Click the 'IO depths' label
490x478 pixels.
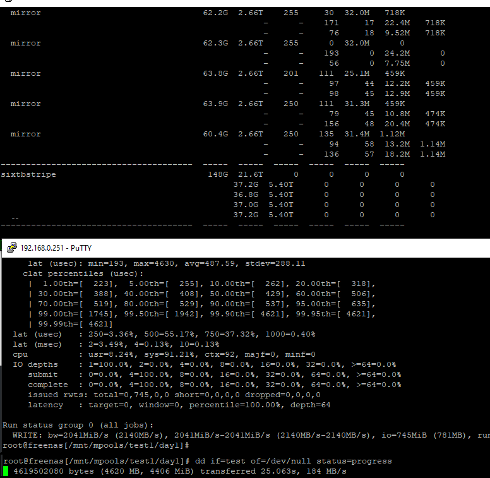[35, 364]
